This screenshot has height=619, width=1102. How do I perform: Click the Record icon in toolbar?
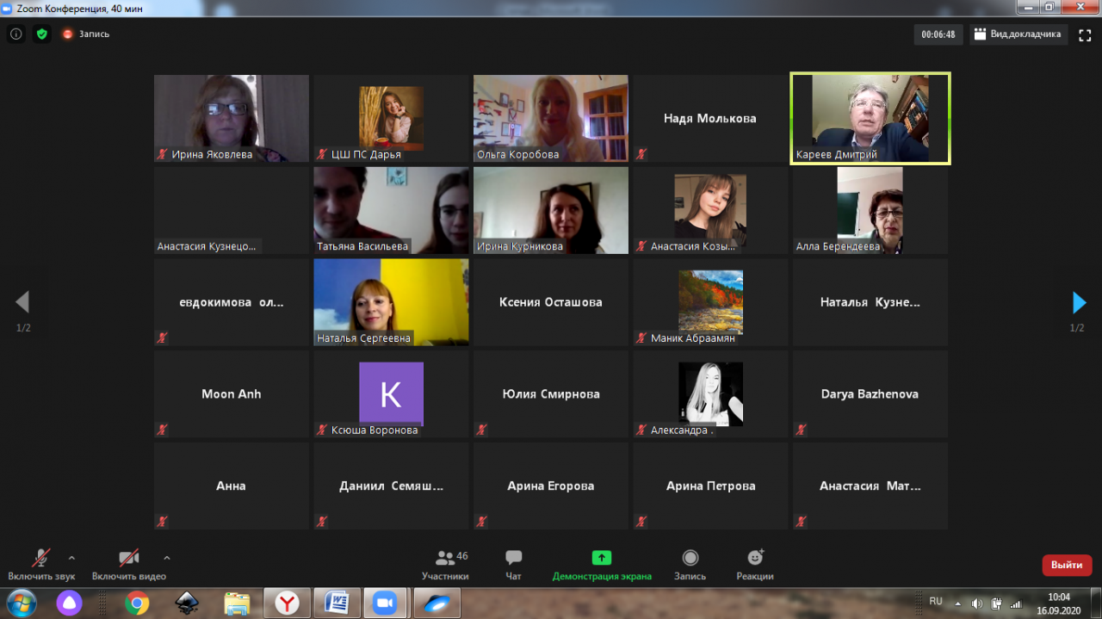click(x=690, y=558)
